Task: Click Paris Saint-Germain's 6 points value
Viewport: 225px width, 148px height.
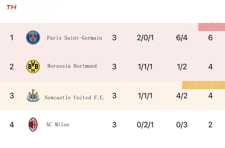Action: coord(210,38)
